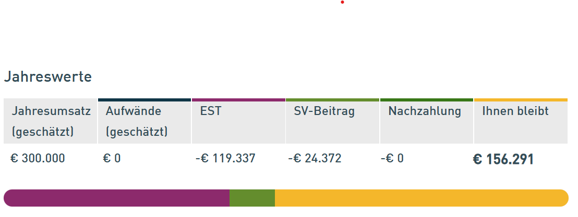578x217 pixels.
Task: Click the yellow Ihnen bleibt bar segment
Action: (421, 198)
